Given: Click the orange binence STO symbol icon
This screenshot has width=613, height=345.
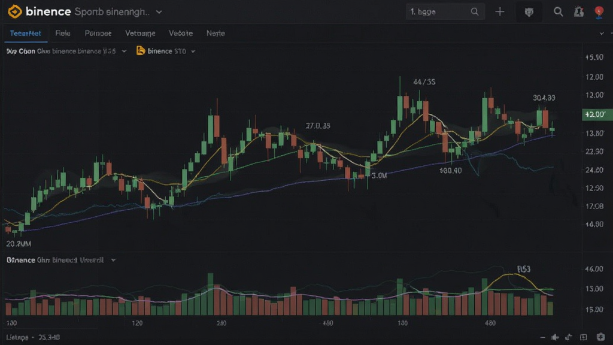Looking at the screenshot, I should pyautogui.click(x=140, y=51).
